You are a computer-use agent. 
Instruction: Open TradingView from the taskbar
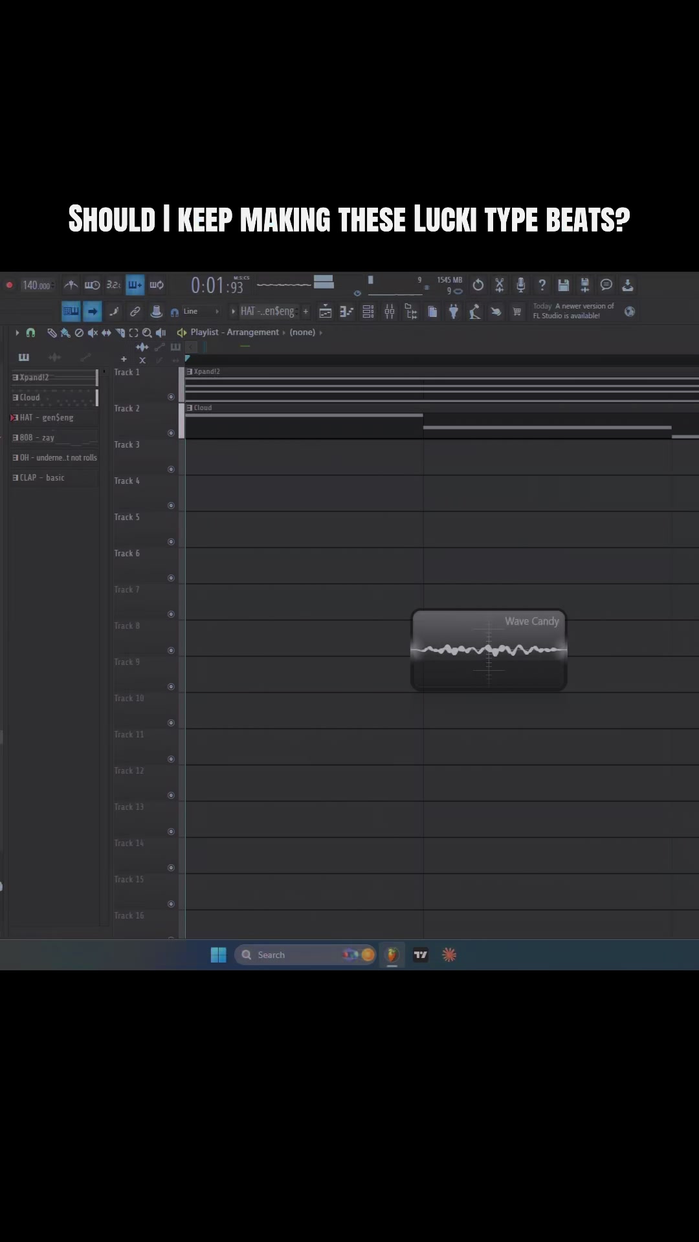tap(421, 955)
